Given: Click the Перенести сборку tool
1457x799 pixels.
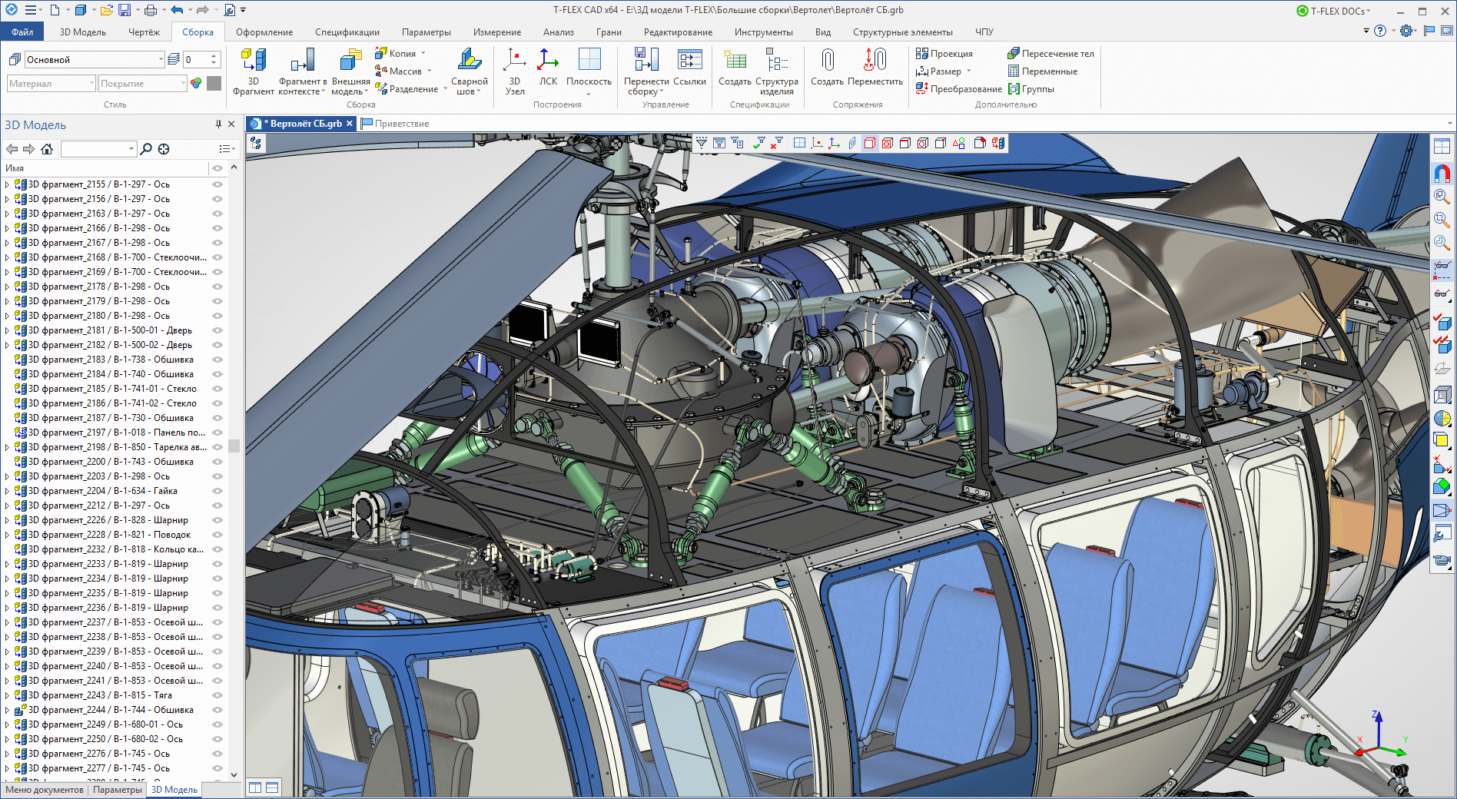Looking at the screenshot, I should (x=646, y=71).
